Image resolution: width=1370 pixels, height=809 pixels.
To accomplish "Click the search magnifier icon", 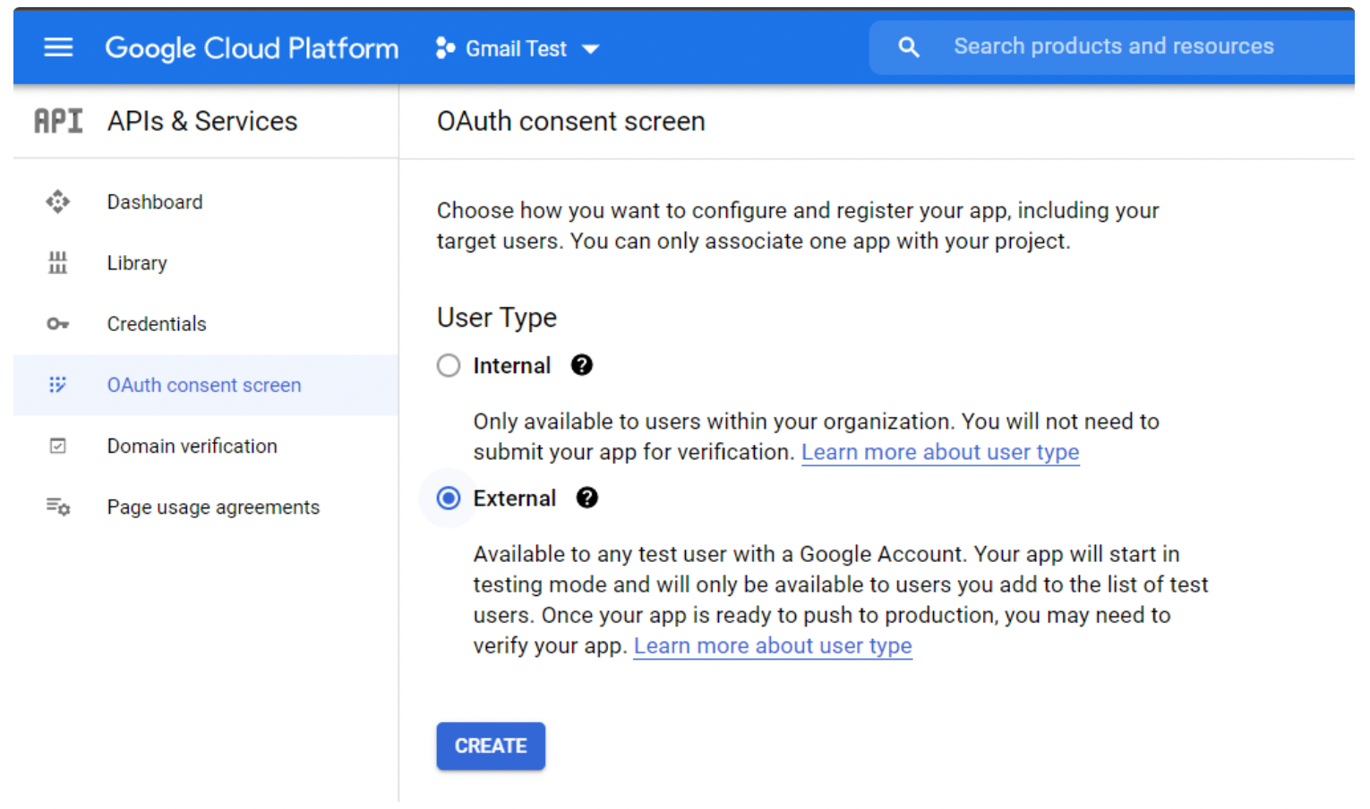I will point(908,47).
